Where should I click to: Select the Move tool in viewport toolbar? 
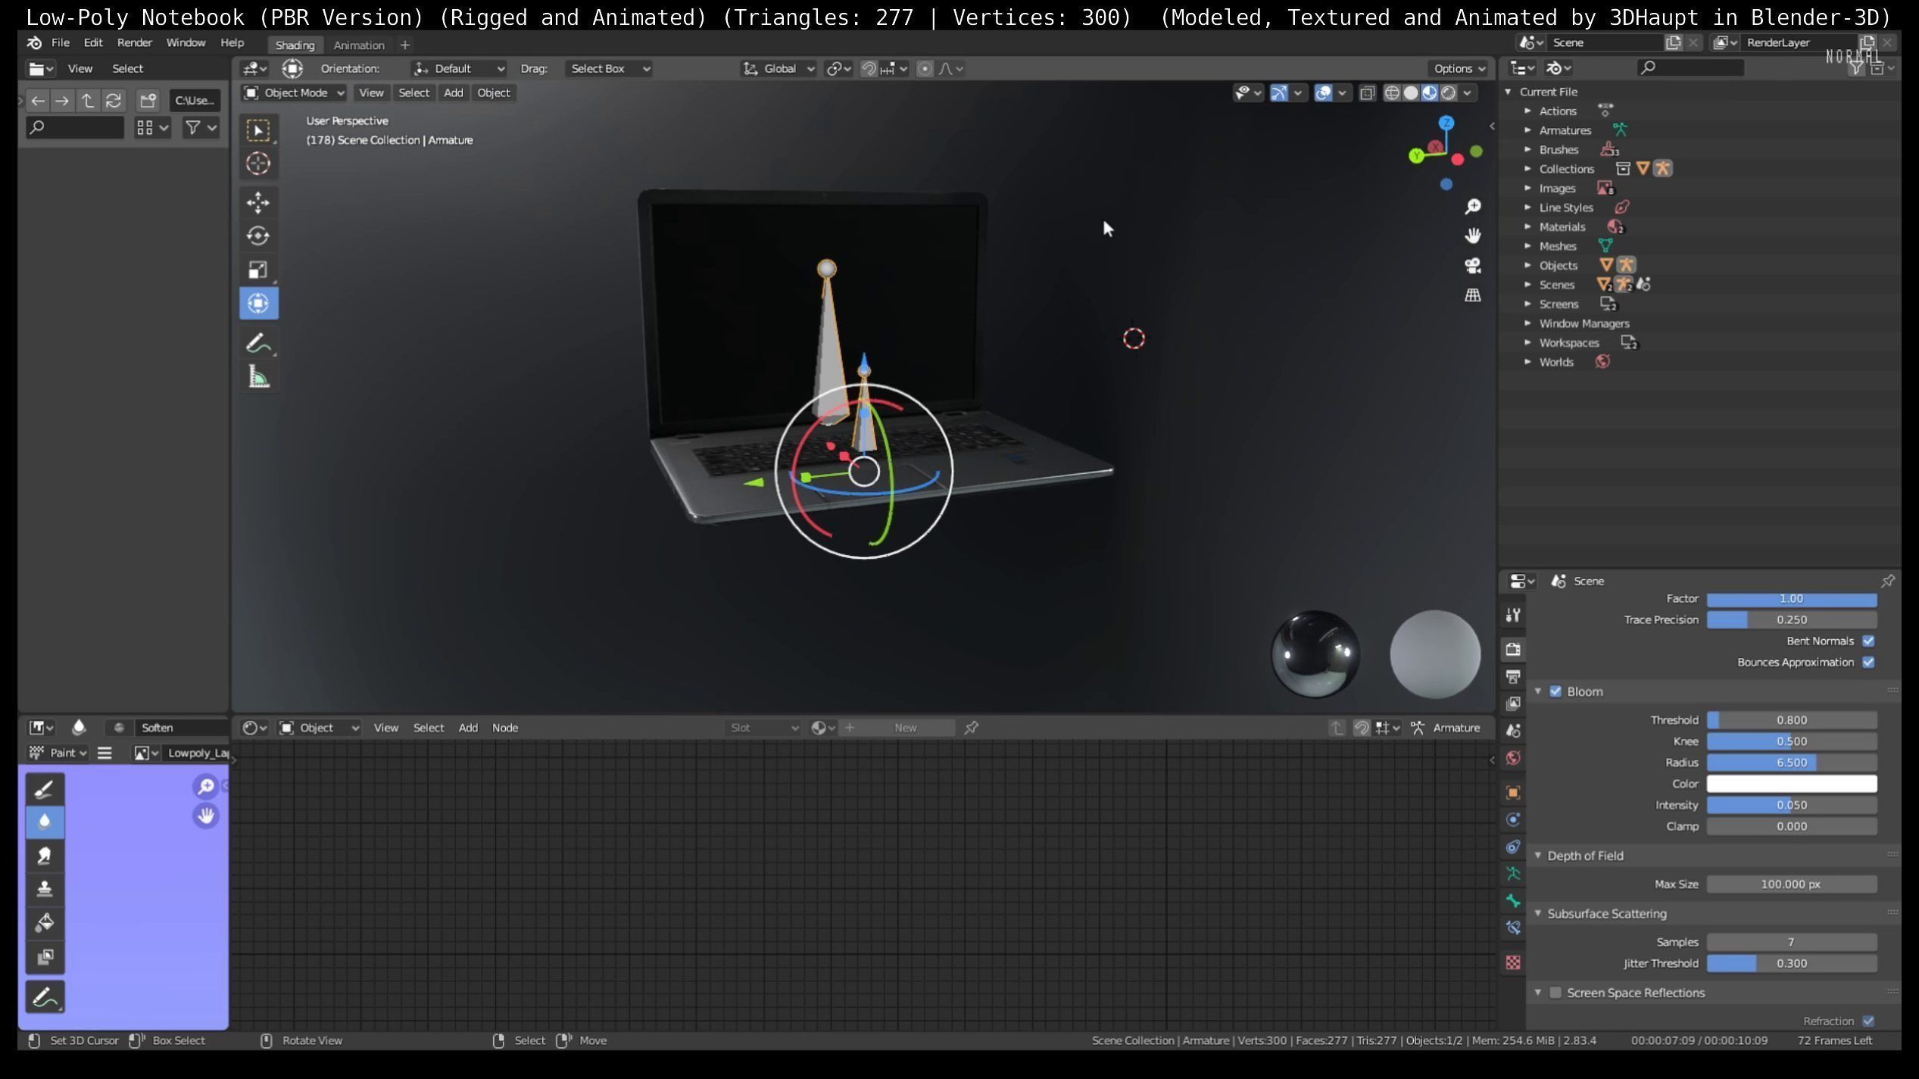click(258, 202)
